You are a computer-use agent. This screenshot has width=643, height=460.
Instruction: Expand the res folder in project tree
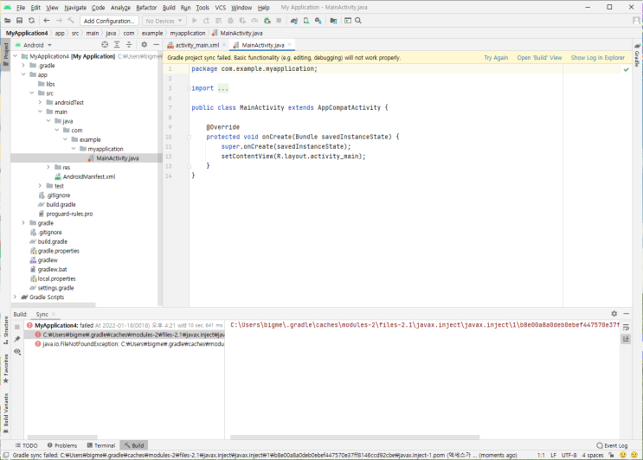[x=48, y=167]
